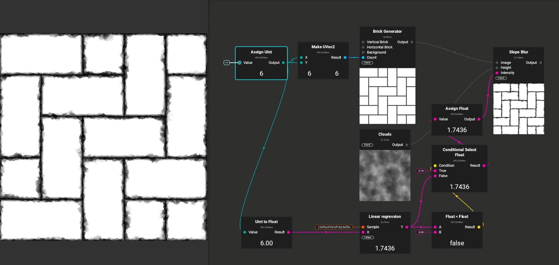This screenshot has width=559, height=265.
Task: Collapse the Linear regression node
Action: click(367, 237)
